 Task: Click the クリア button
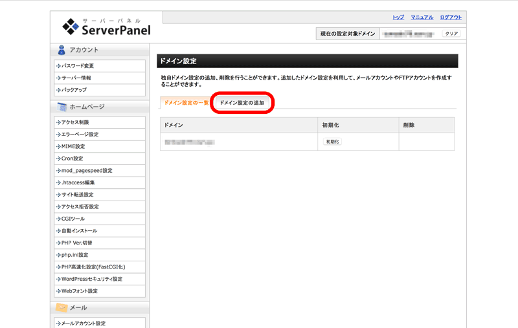click(x=451, y=34)
